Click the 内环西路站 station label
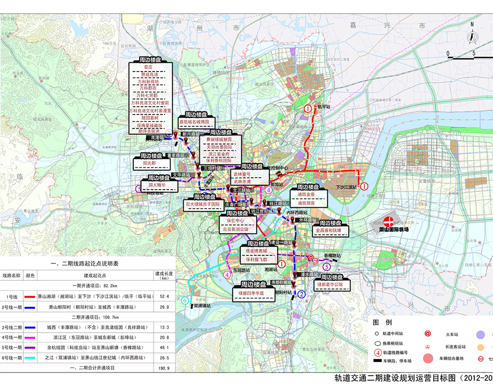 pyautogui.click(x=296, y=213)
